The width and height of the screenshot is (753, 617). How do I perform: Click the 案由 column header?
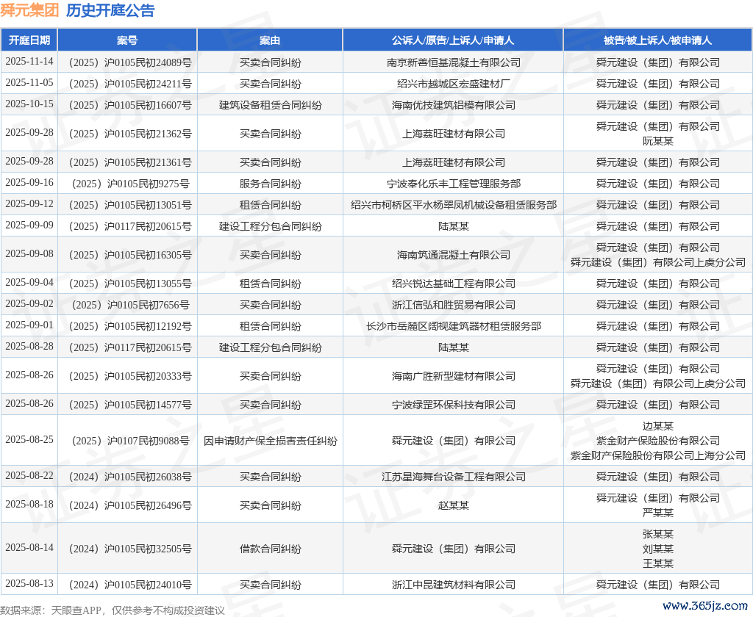[270, 40]
